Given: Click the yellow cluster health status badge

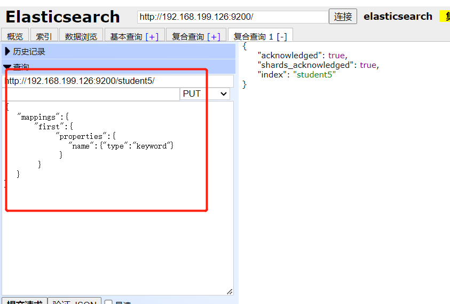Looking at the screenshot, I should click(445, 16).
